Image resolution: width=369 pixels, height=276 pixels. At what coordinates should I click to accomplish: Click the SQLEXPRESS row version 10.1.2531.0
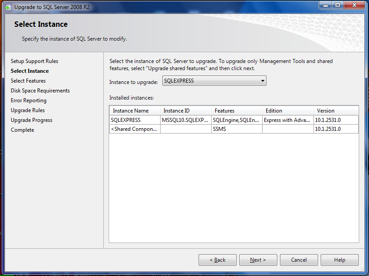336,120
